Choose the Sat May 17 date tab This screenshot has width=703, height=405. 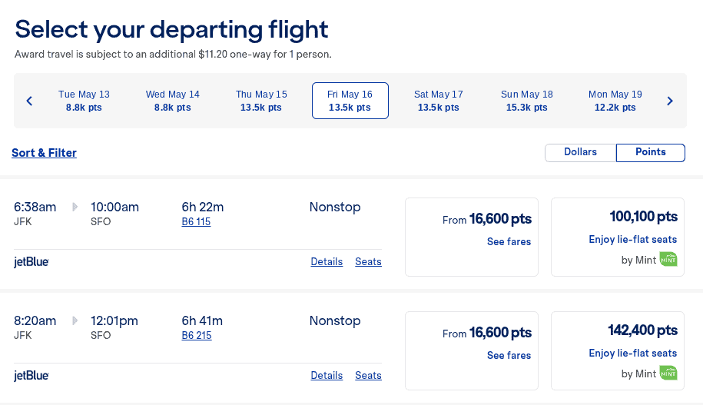(438, 101)
